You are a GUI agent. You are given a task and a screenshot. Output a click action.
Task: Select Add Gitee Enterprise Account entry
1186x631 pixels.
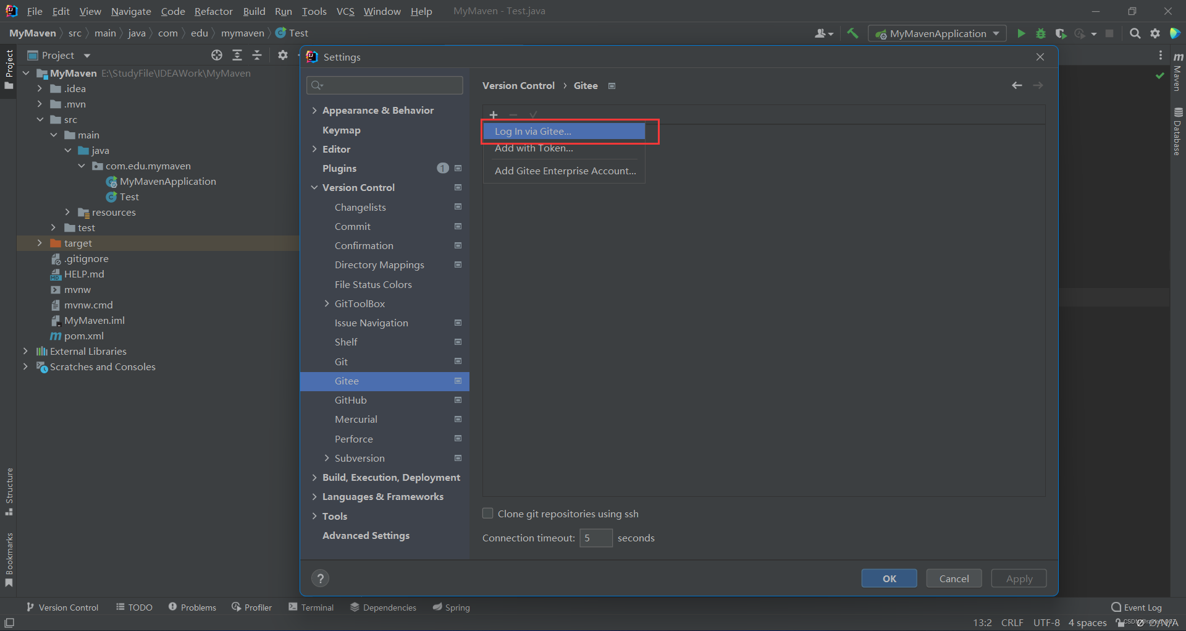(x=564, y=171)
